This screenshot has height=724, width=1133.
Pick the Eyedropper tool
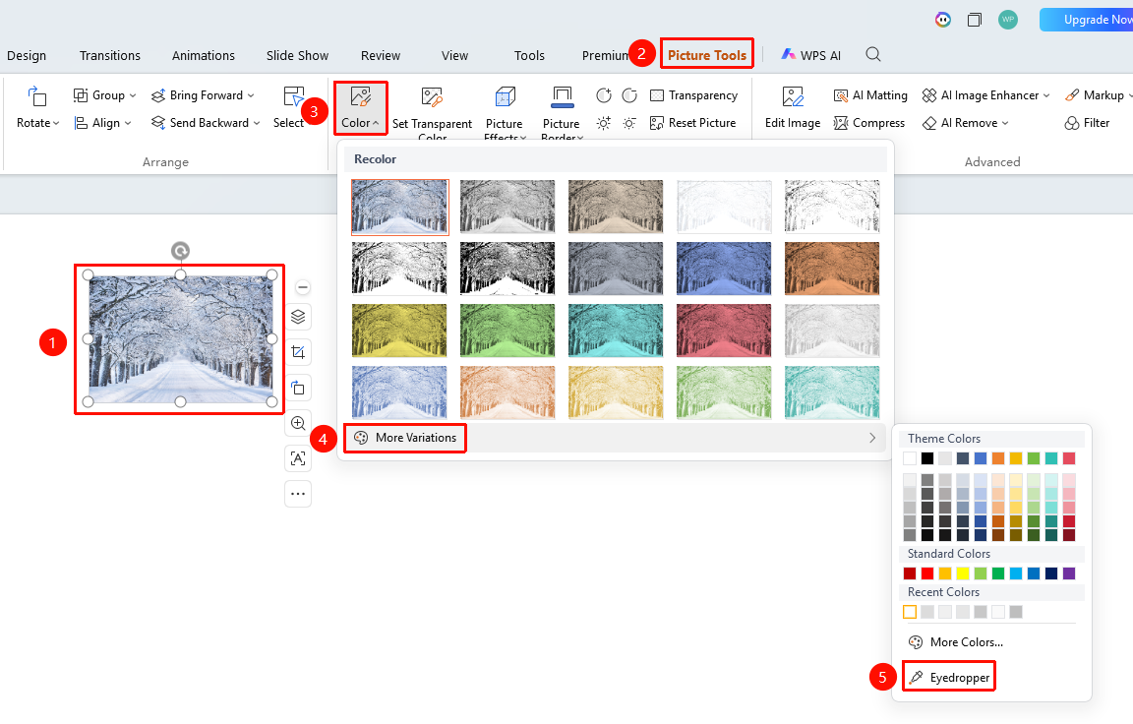tap(949, 677)
